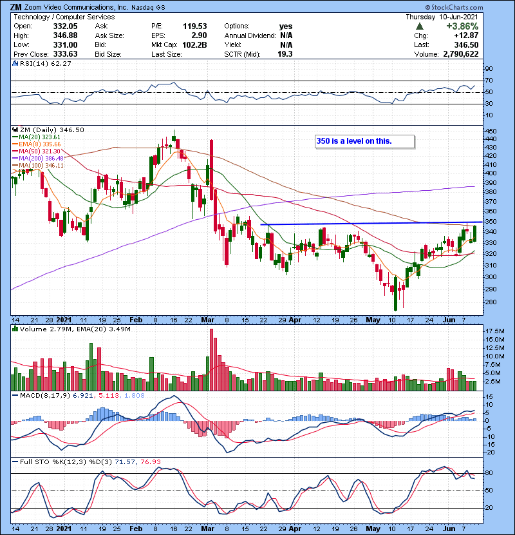Image resolution: width=515 pixels, height=535 pixels.
Task: Click the Thursday 10-Jun-2021 date
Action: [x=442, y=17]
